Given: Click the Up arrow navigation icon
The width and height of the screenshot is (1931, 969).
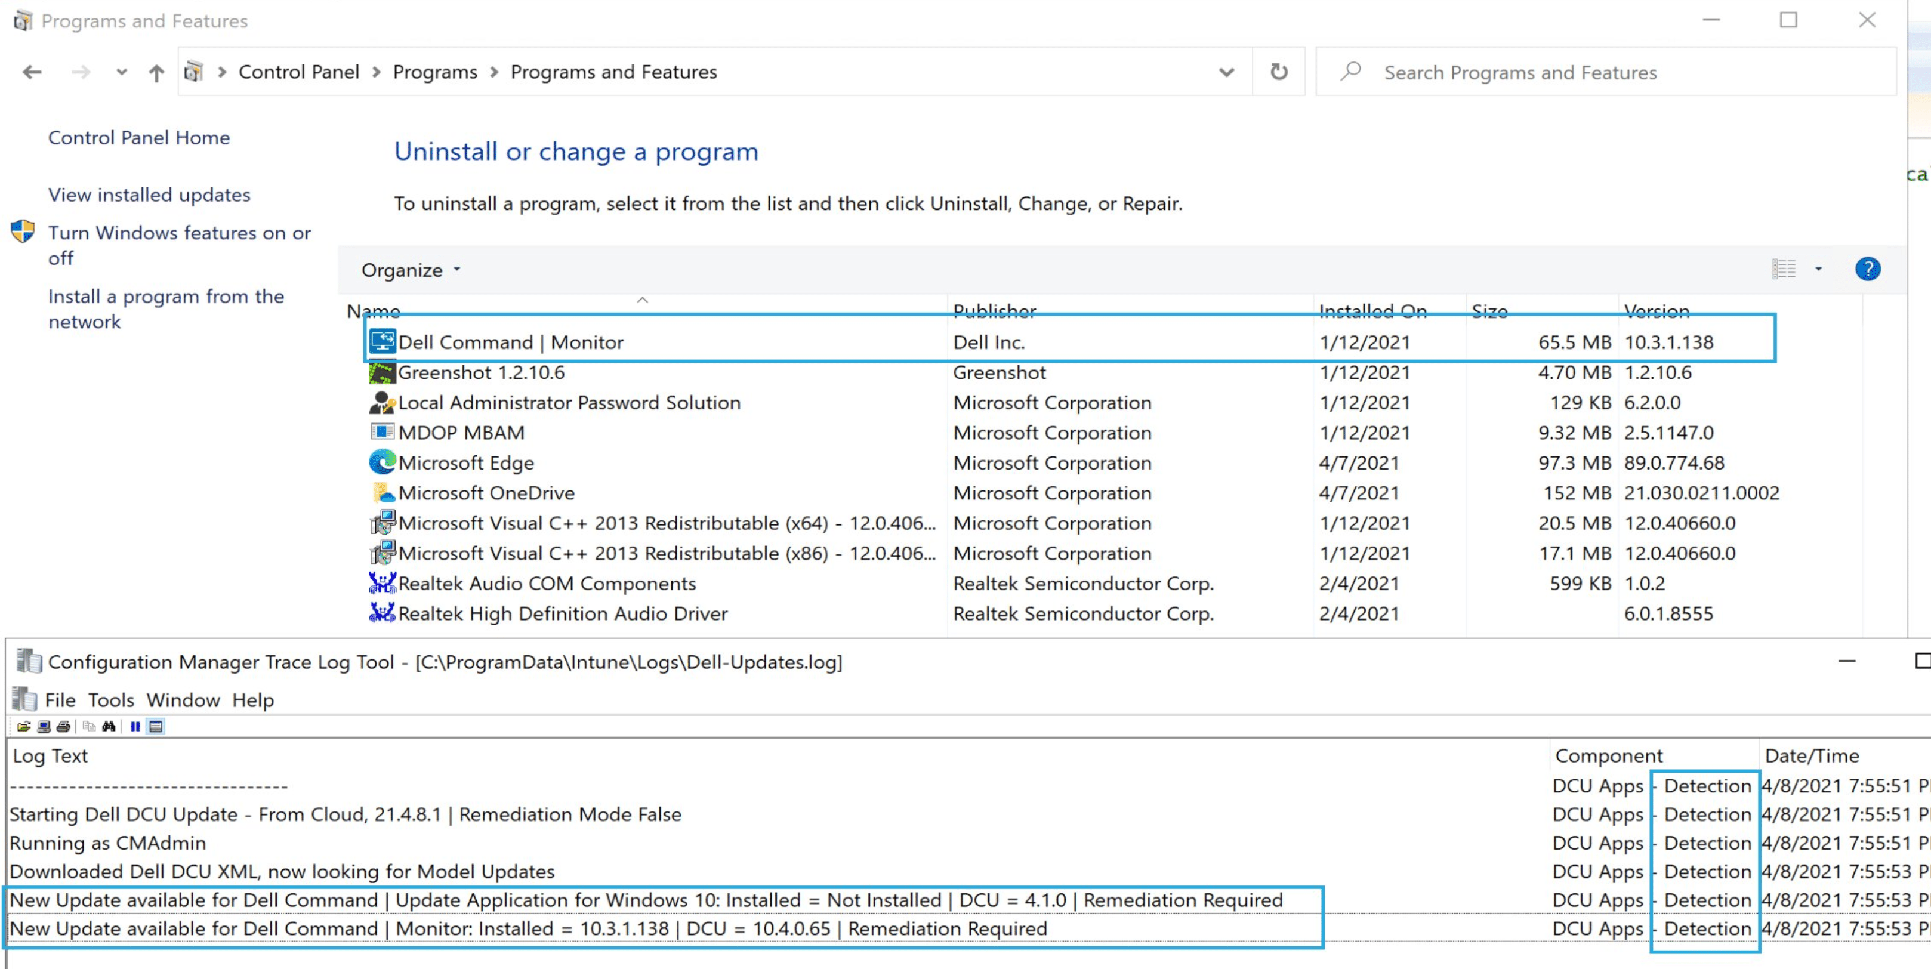Looking at the screenshot, I should tap(156, 73).
